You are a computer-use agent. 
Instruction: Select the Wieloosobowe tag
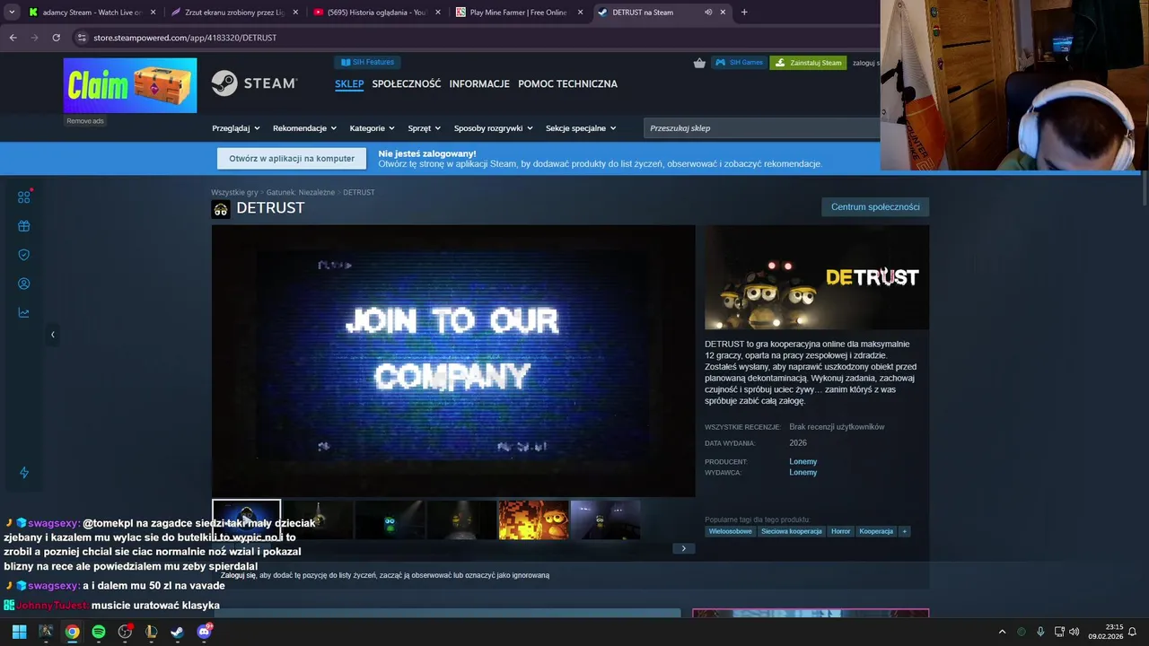730,531
